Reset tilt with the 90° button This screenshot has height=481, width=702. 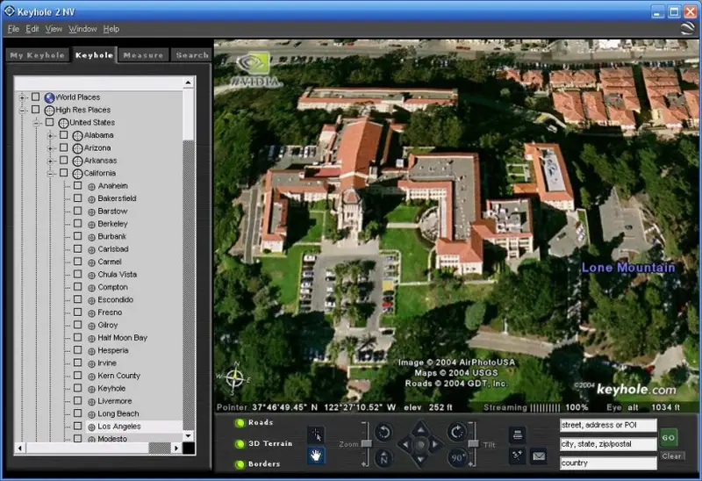tap(456, 458)
